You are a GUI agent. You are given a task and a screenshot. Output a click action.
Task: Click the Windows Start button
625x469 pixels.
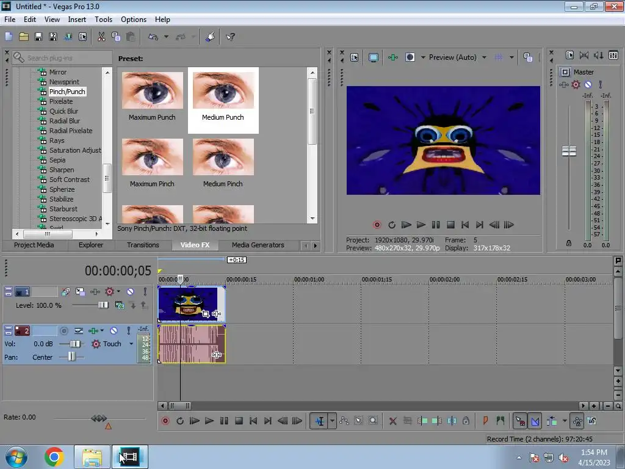point(16,457)
